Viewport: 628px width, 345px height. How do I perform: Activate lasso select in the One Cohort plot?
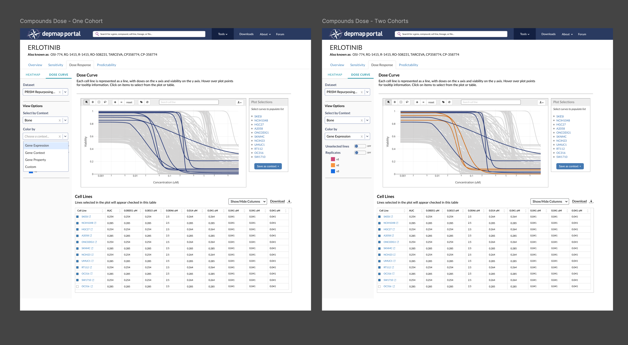click(105, 102)
